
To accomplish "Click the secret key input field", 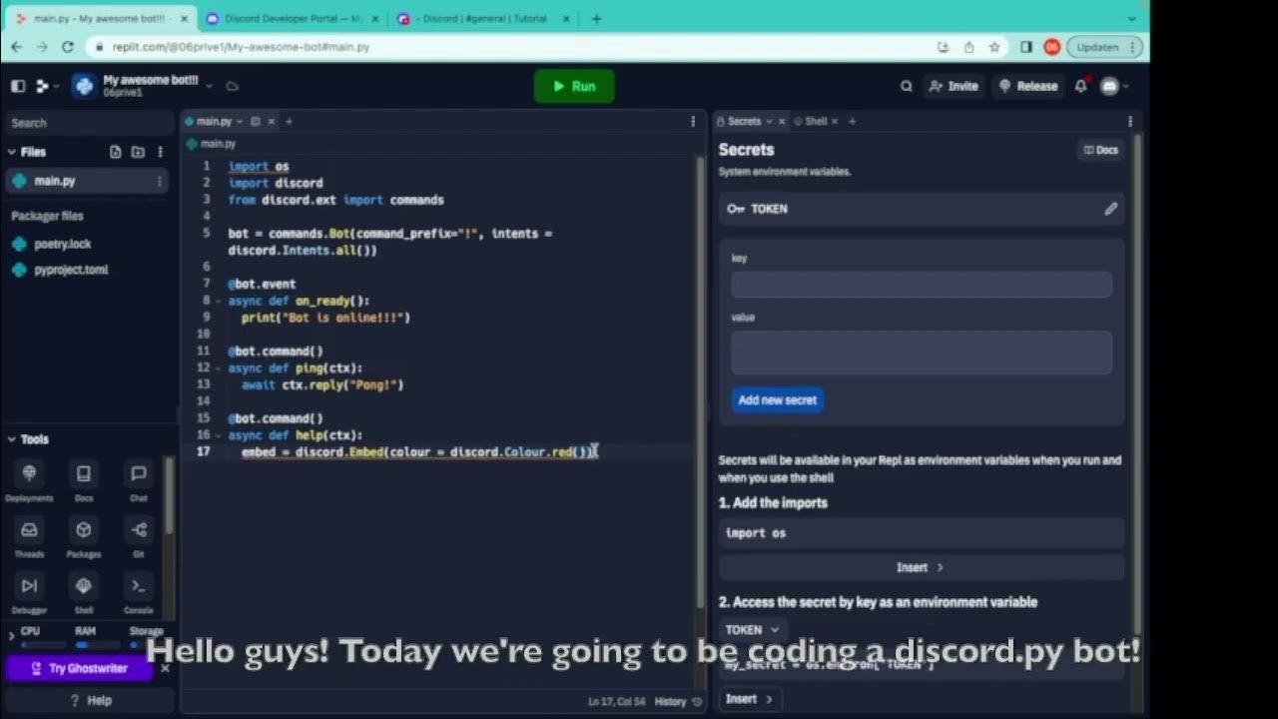I will tap(922, 285).
